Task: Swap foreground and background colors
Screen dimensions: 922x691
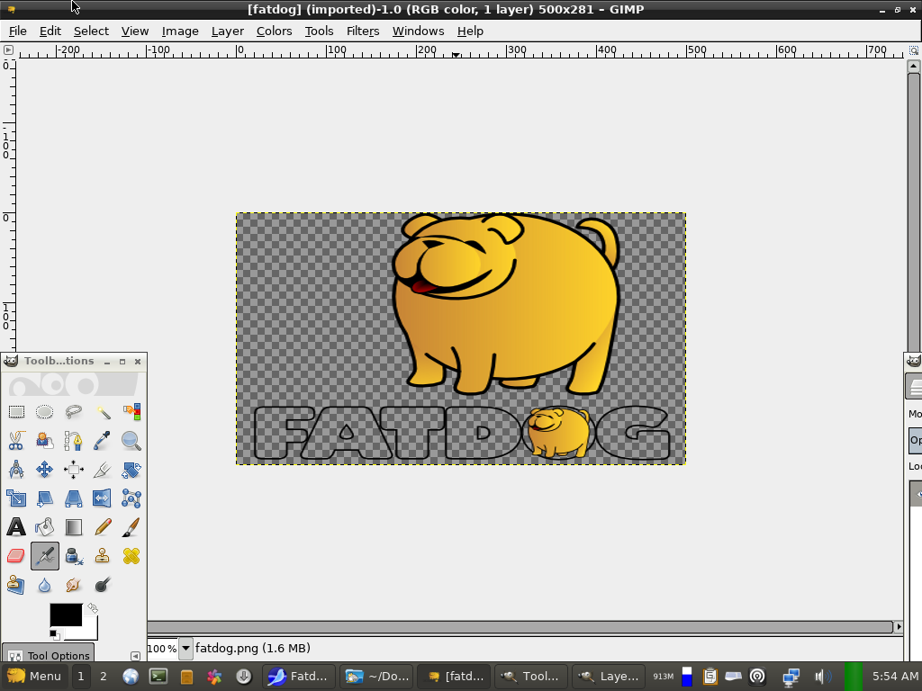Action: [x=92, y=609]
